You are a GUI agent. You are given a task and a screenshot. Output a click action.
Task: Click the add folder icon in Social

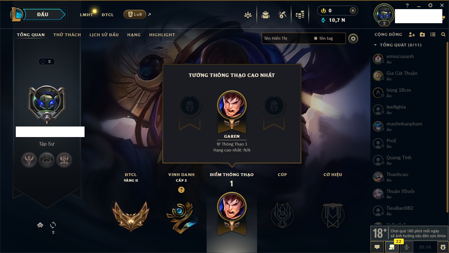coord(422,34)
